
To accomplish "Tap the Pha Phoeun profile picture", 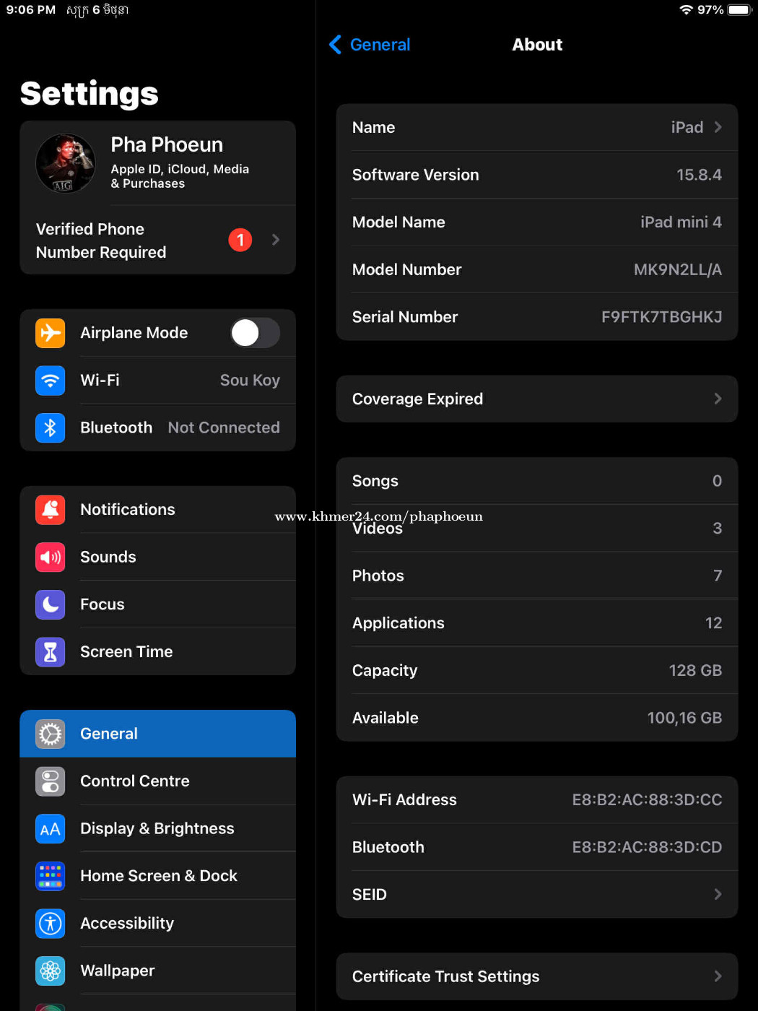I will click(x=66, y=163).
